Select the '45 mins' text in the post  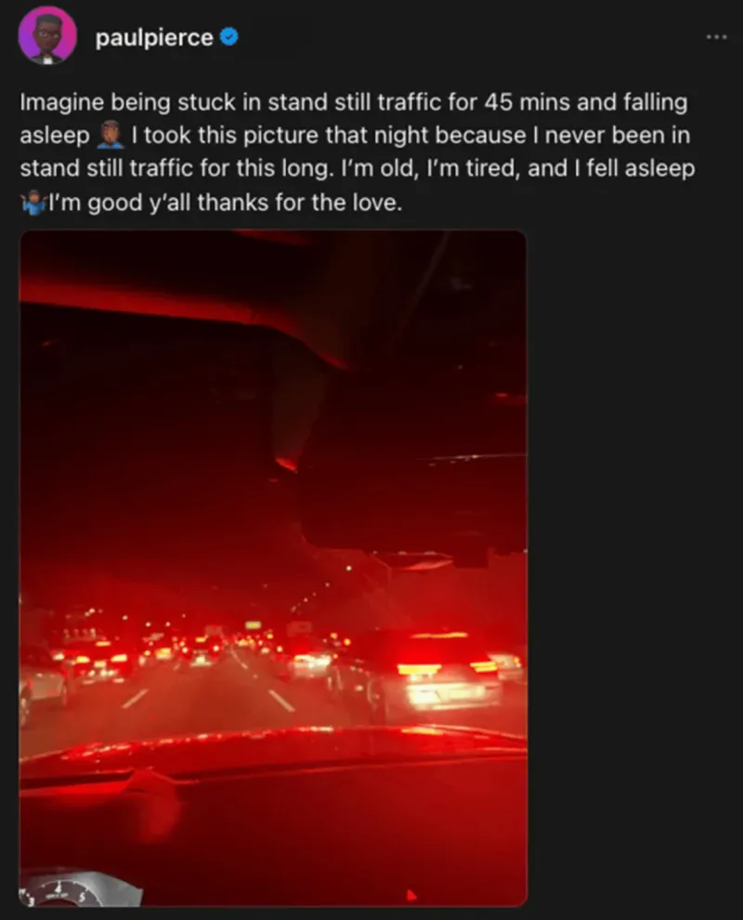click(x=528, y=102)
